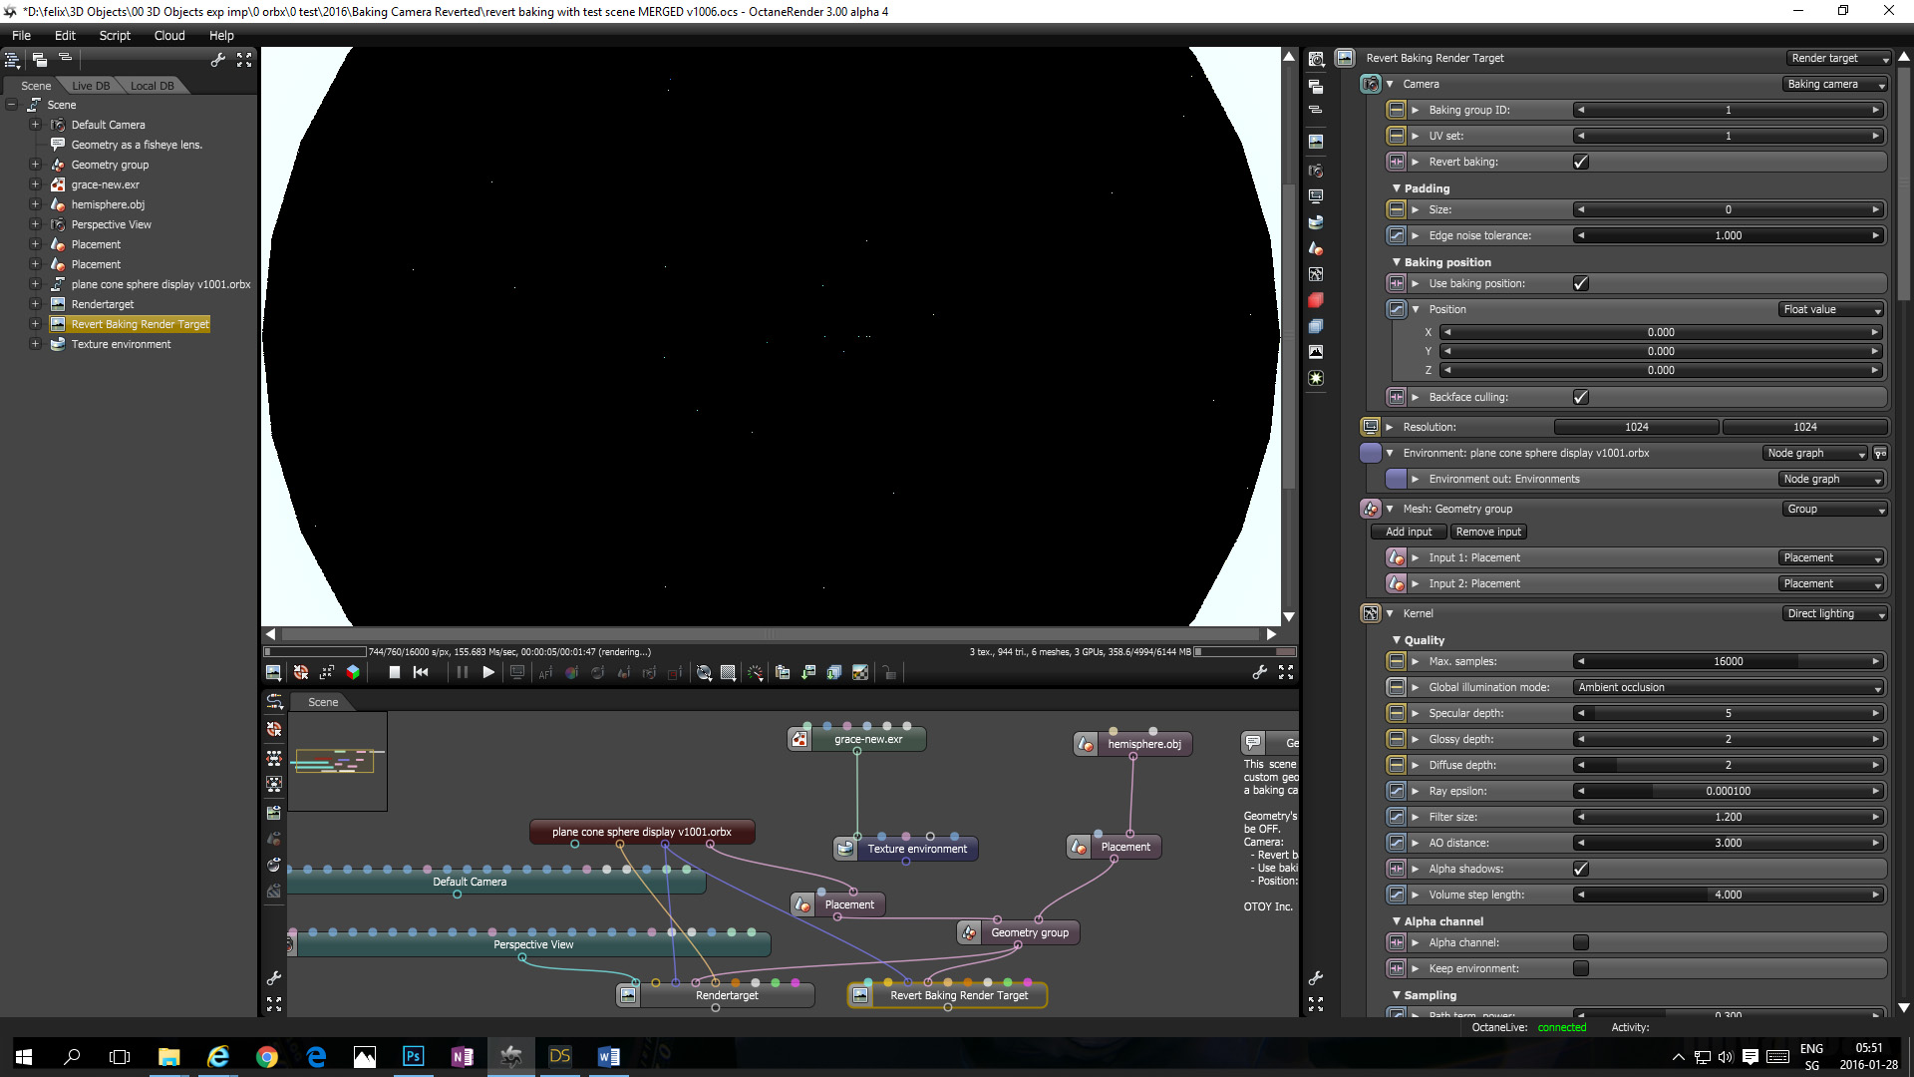Expand the hemisphere.obj tree item
1914x1077 pixels.
[35, 204]
